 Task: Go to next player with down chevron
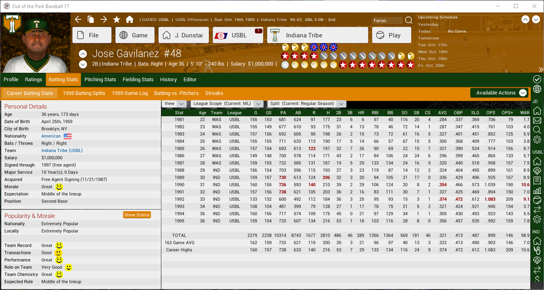coord(83,64)
